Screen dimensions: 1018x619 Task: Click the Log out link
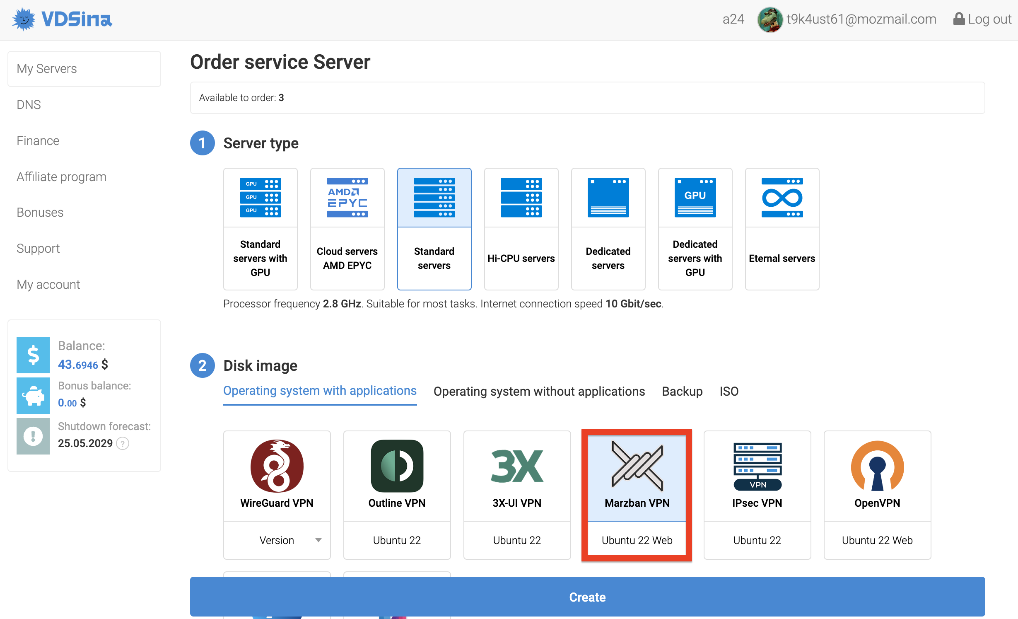[x=989, y=19]
